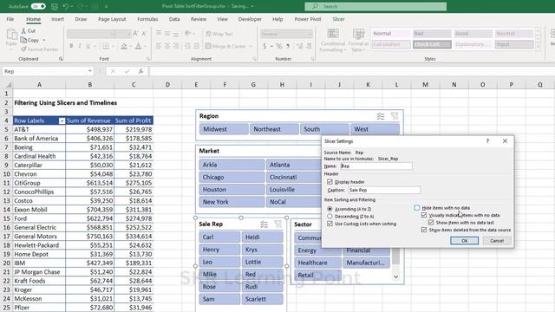Select the Midwest region slicer button
This screenshot has height=312, width=555.
click(x=224, y=129)
